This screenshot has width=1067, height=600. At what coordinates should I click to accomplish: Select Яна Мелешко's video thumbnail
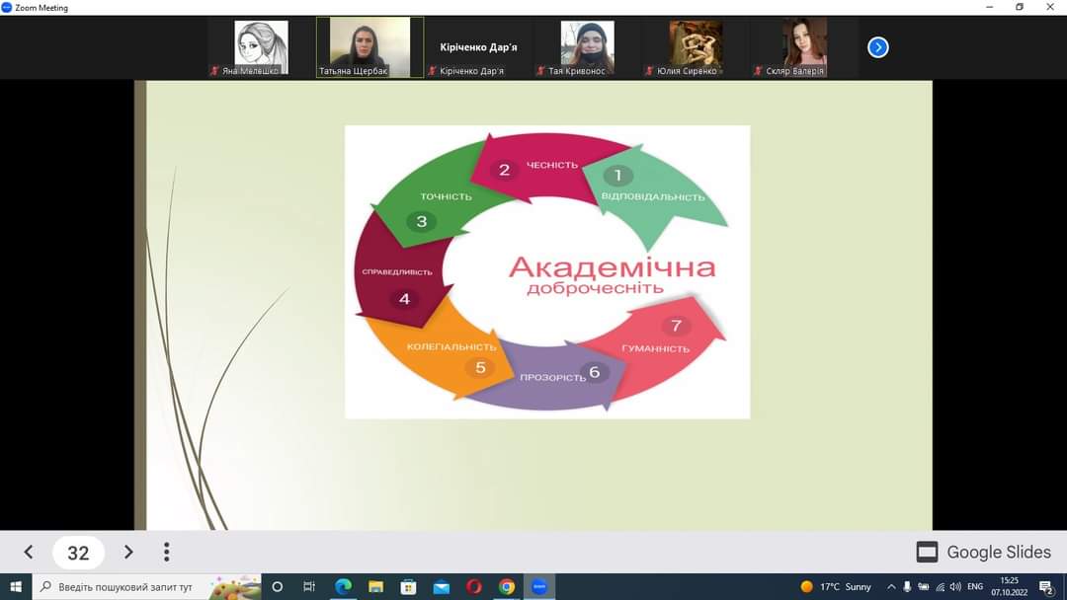(261, 46)
